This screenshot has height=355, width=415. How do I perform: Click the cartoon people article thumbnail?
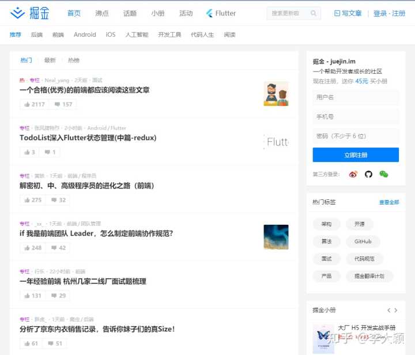coord(276,93)
